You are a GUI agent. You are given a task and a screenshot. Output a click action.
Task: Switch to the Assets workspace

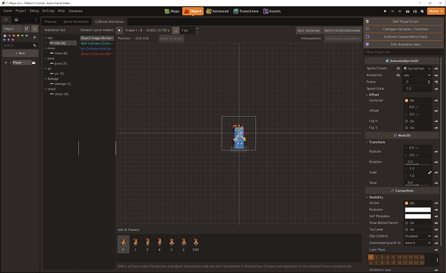pos(271,11)
